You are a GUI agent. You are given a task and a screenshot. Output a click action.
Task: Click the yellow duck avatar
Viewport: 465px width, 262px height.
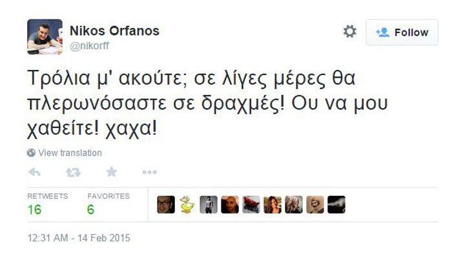point(187,204)
